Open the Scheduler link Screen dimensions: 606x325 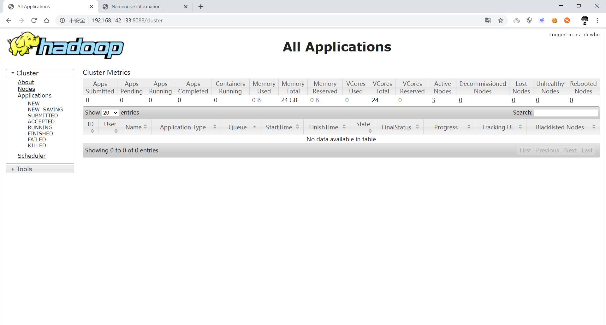(x=32, y=156)
